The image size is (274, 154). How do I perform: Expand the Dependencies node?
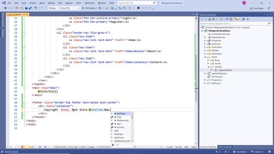pyautogui.click(x=205, y=37)
